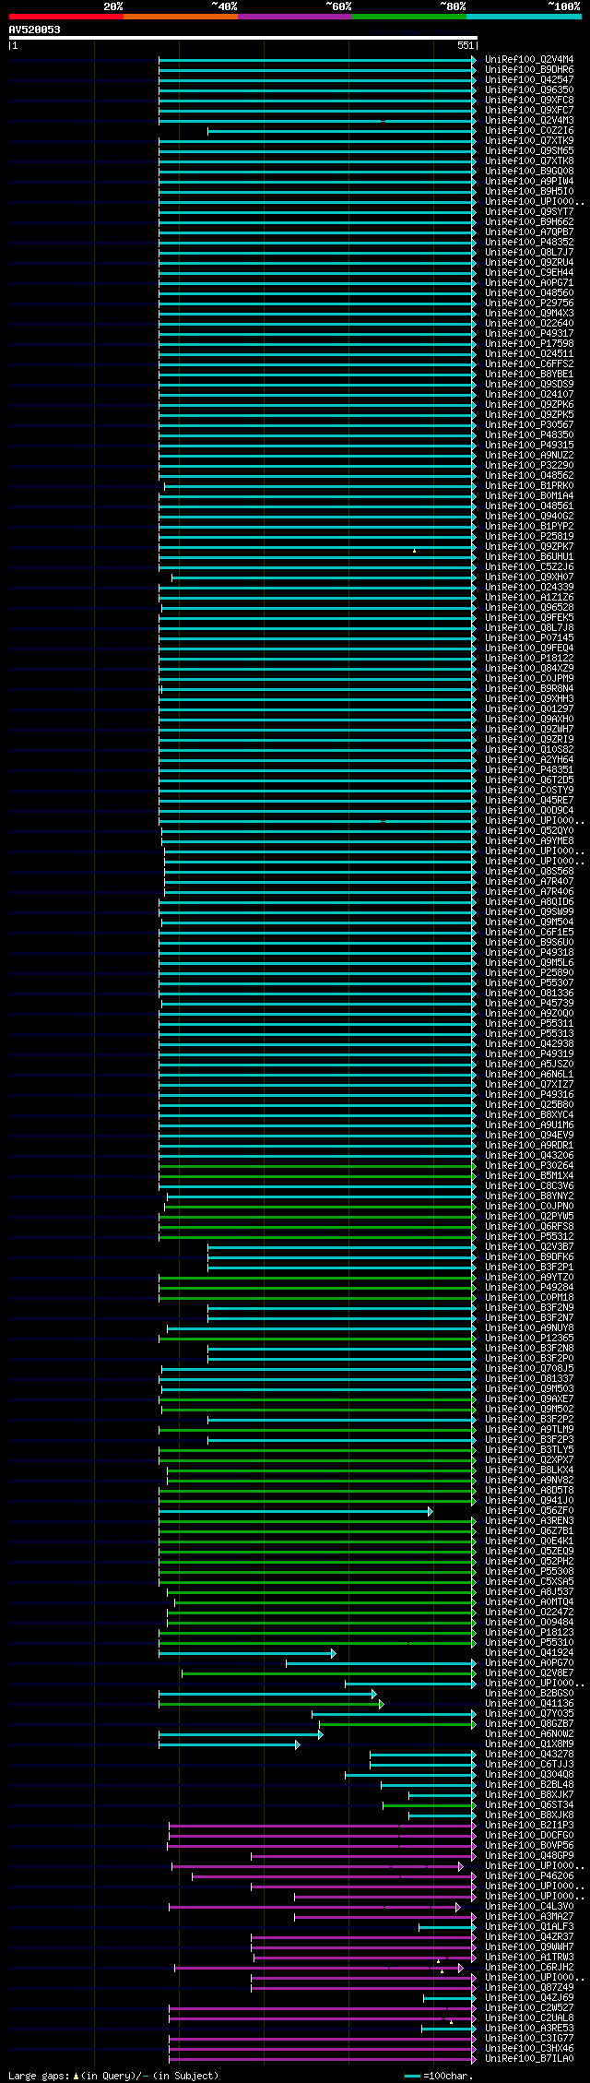Open hit UniRef100_Q96350
590x2083 pixels.
529,89
